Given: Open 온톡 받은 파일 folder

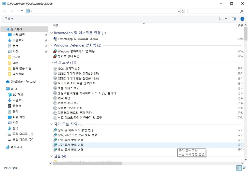Looking at the screenshot, I should point(22,68).
